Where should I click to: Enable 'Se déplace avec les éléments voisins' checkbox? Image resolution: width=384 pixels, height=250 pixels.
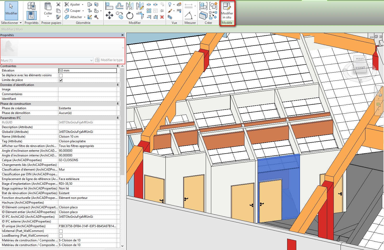[x=61, y=75]
